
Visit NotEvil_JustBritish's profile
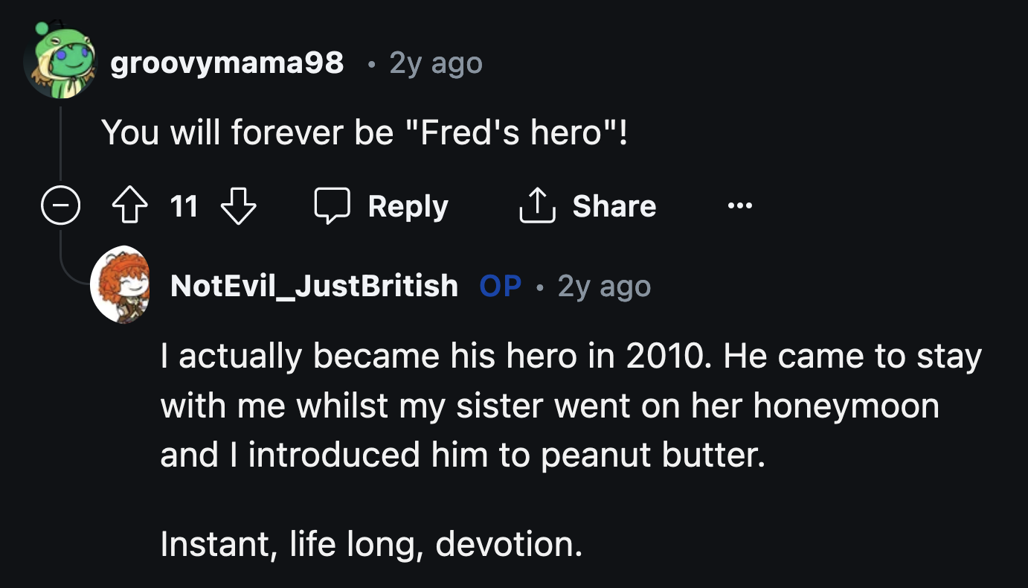[x=315, y=285]
